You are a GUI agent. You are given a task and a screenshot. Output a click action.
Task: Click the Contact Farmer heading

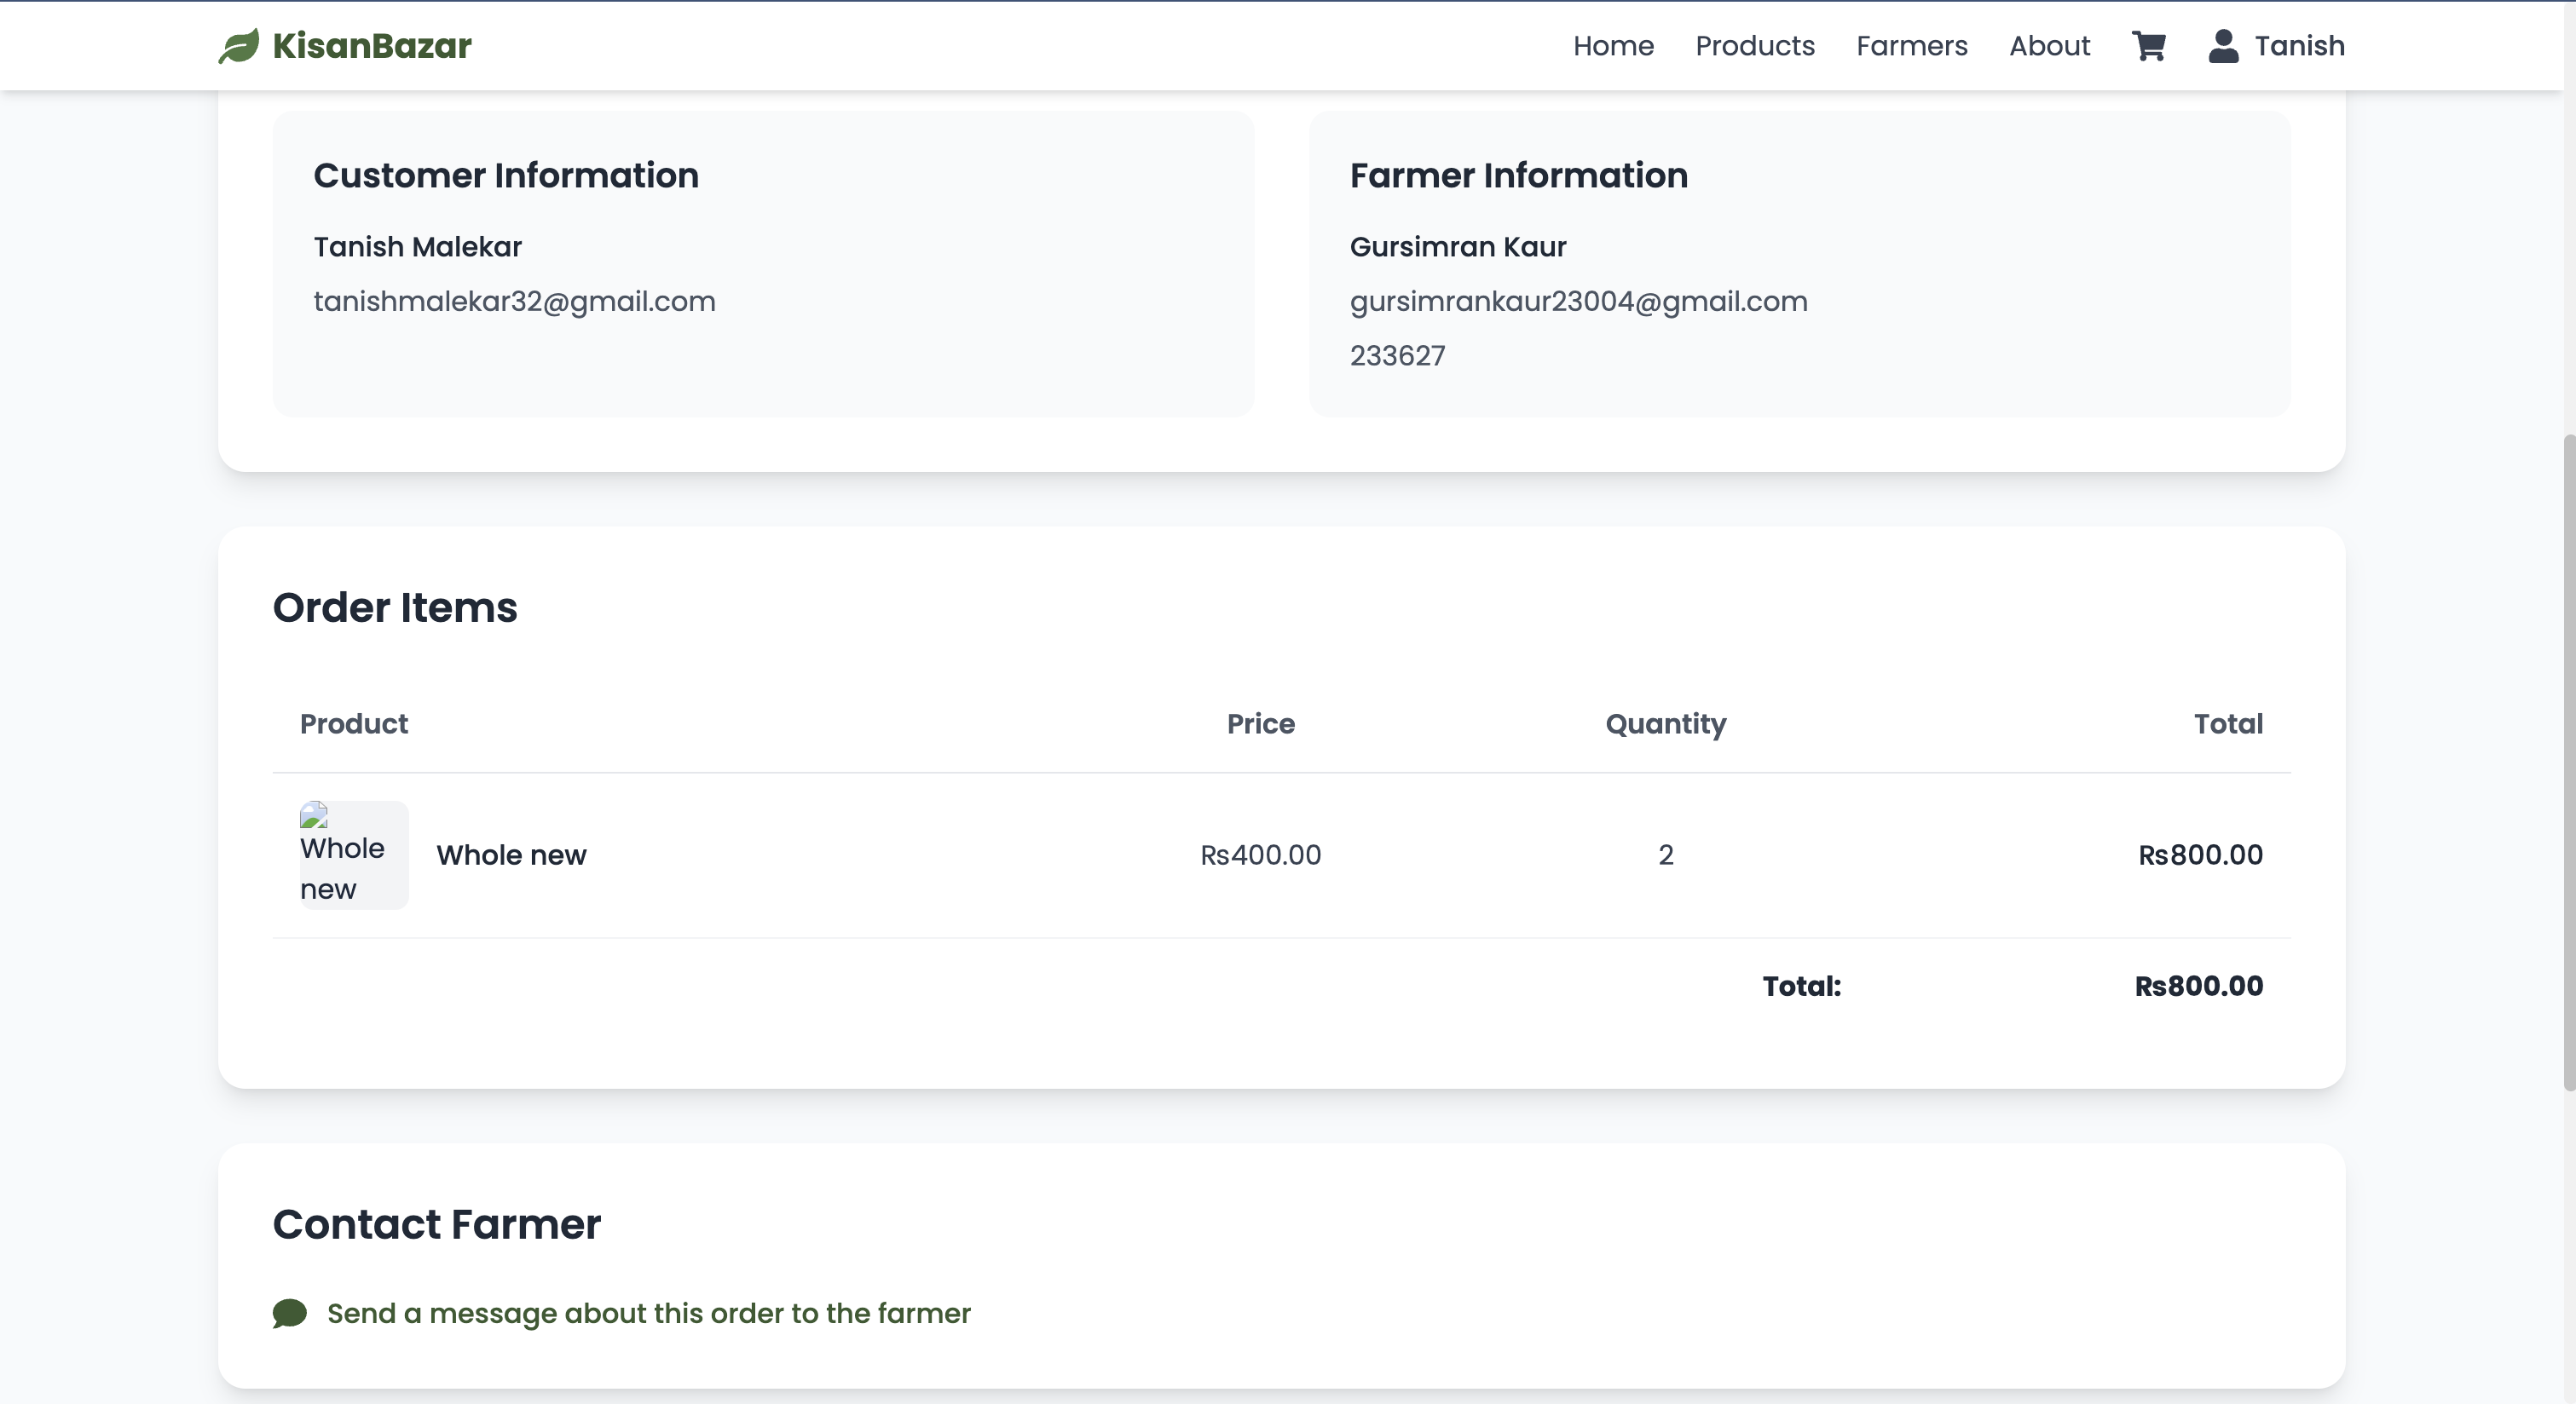point(437,1224)
